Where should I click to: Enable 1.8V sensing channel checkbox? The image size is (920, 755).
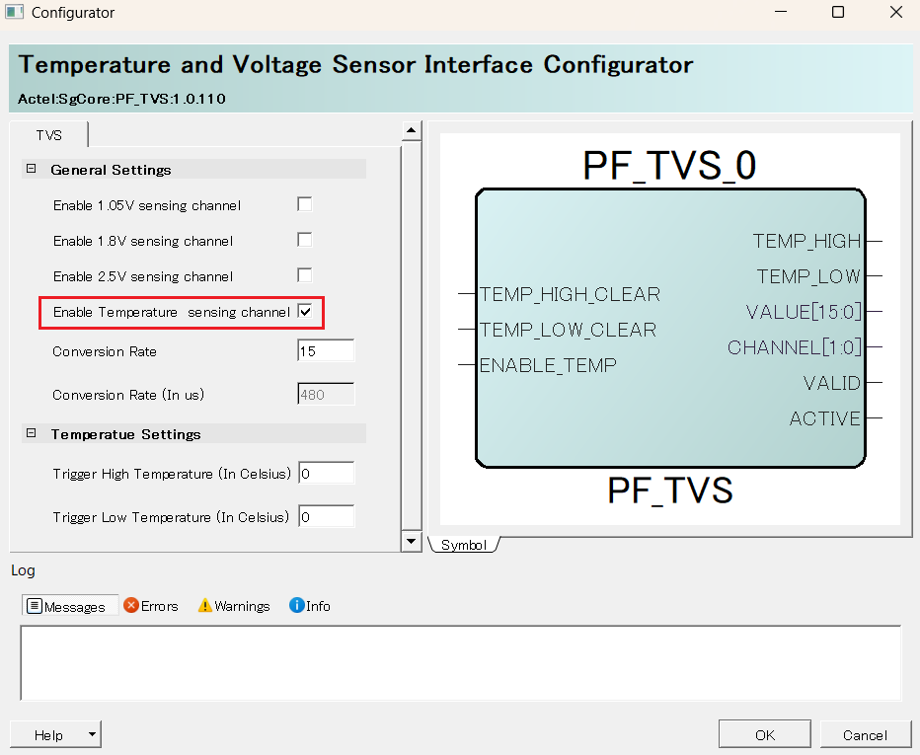click(x=305, y=240)
